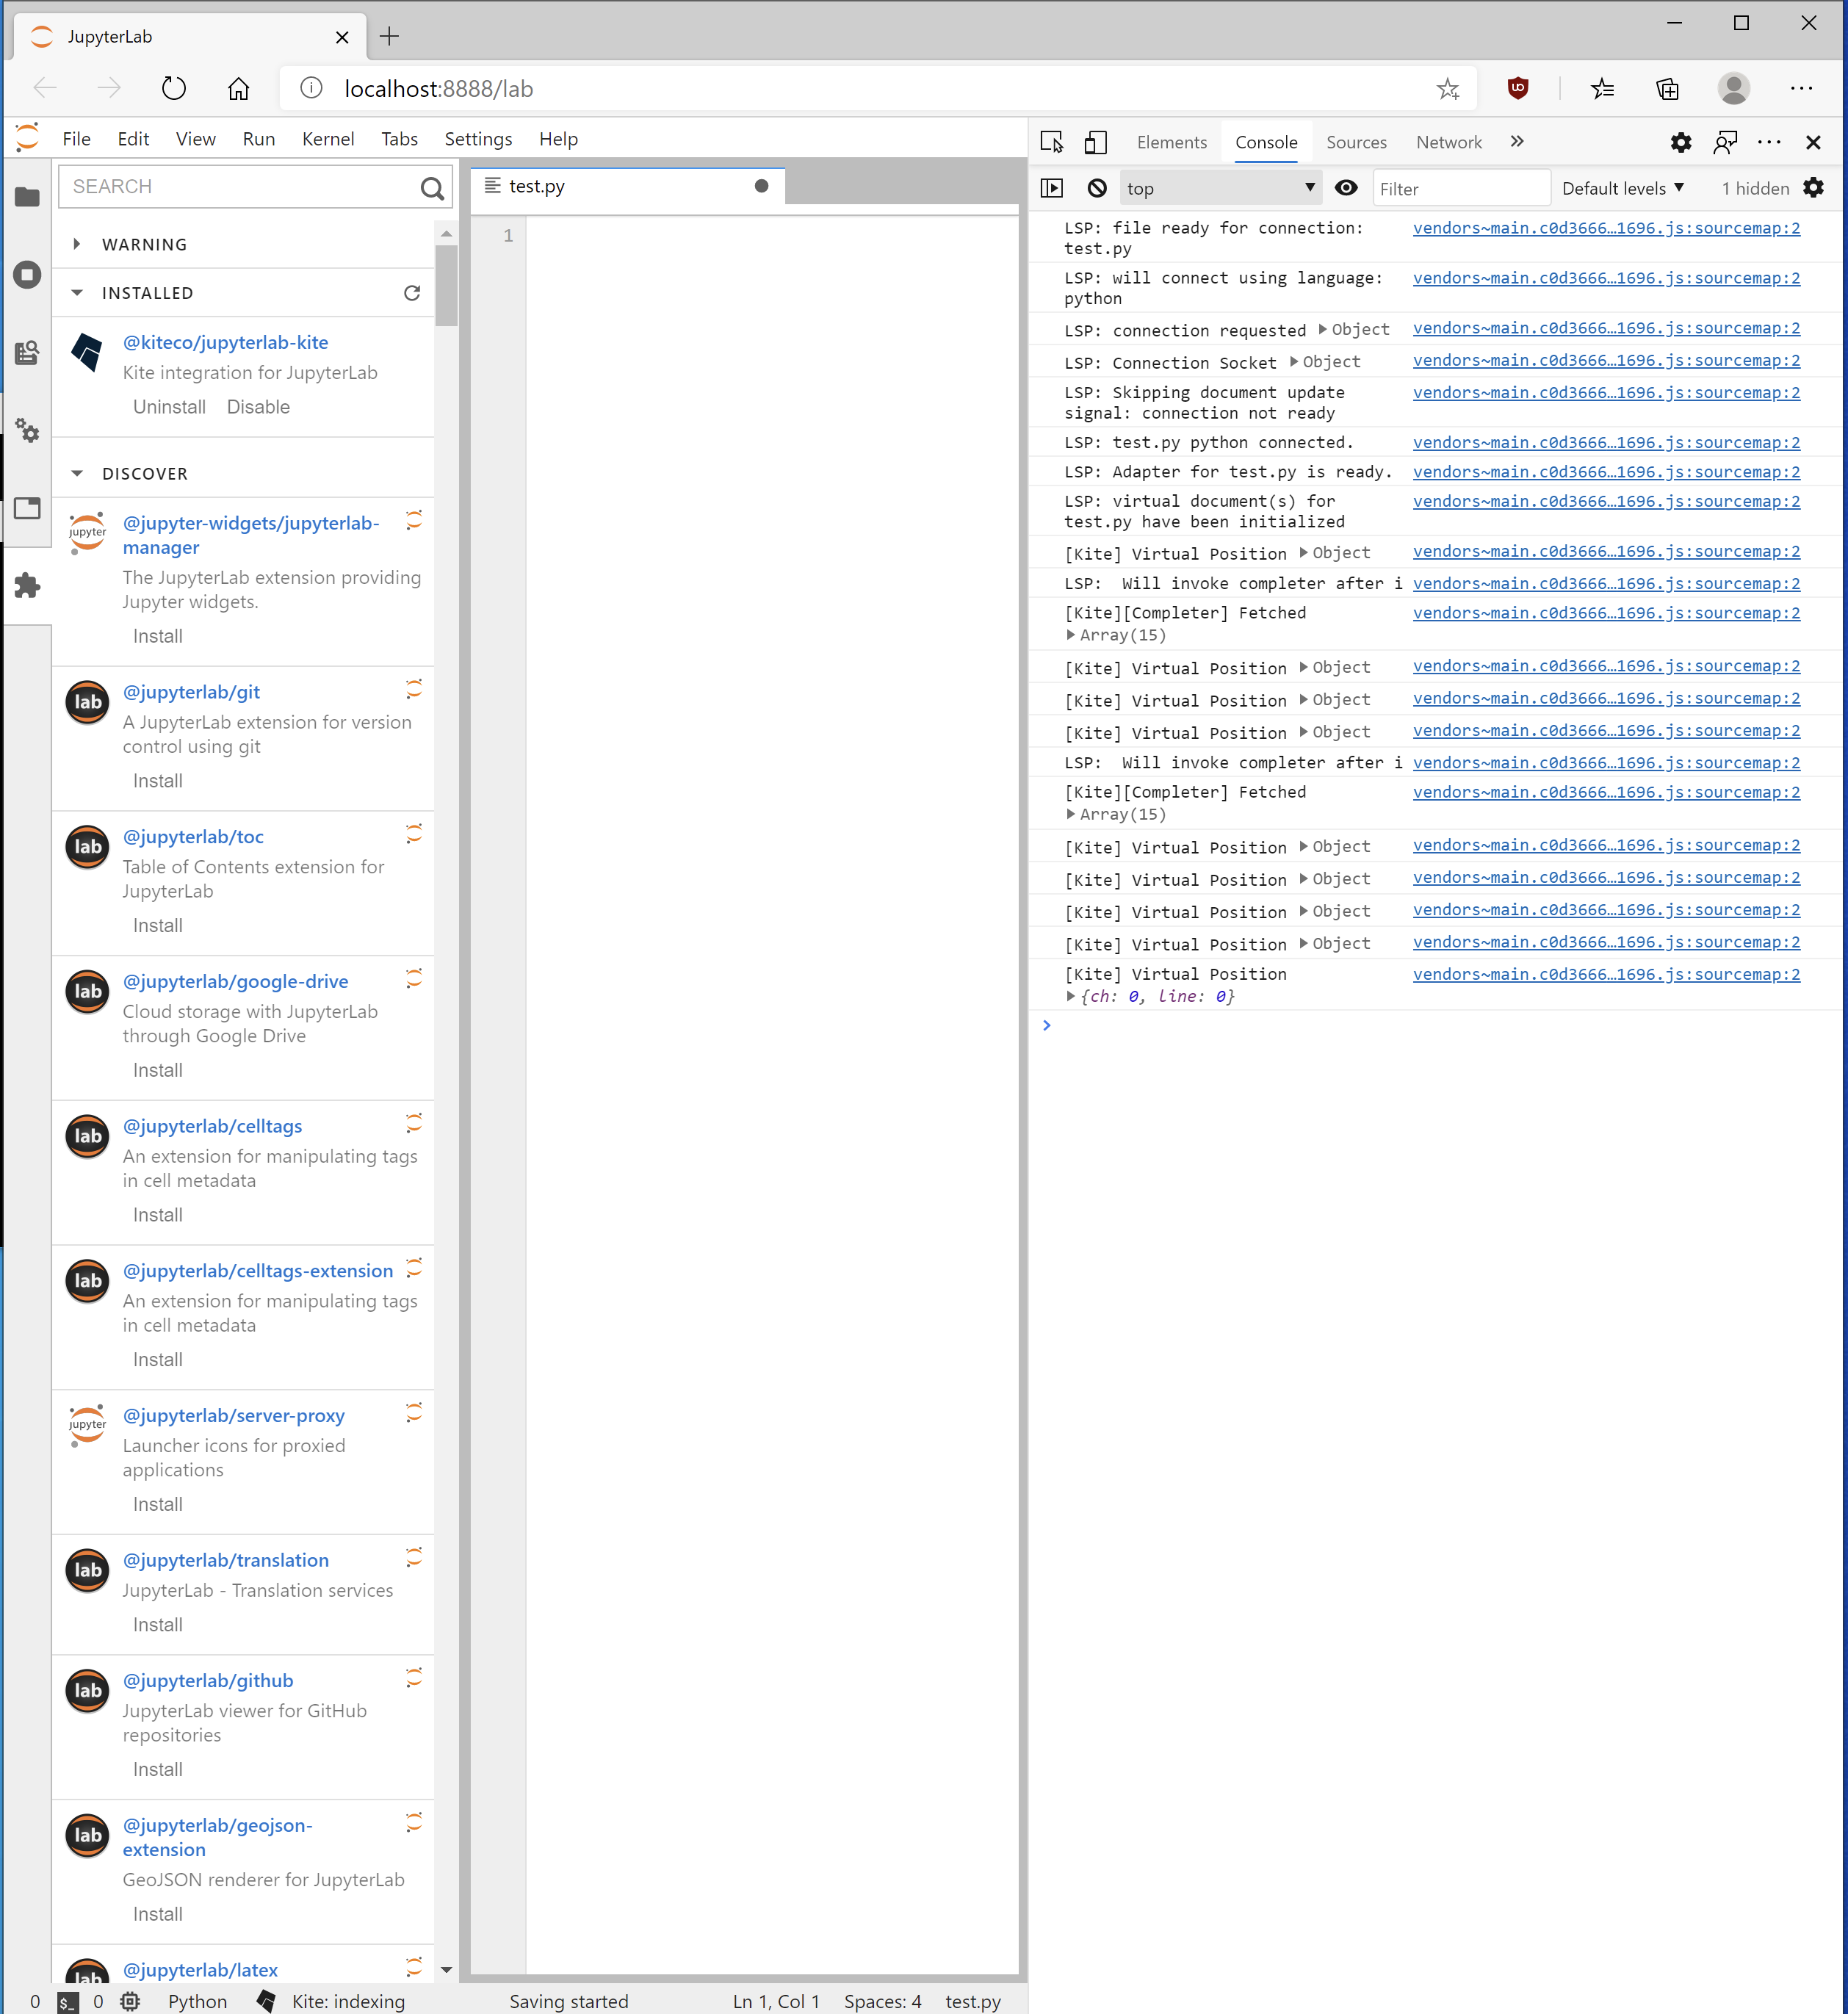Switch to the Network tab in DevTools
This screenshot has width=1848, height=2014.
1449,142
